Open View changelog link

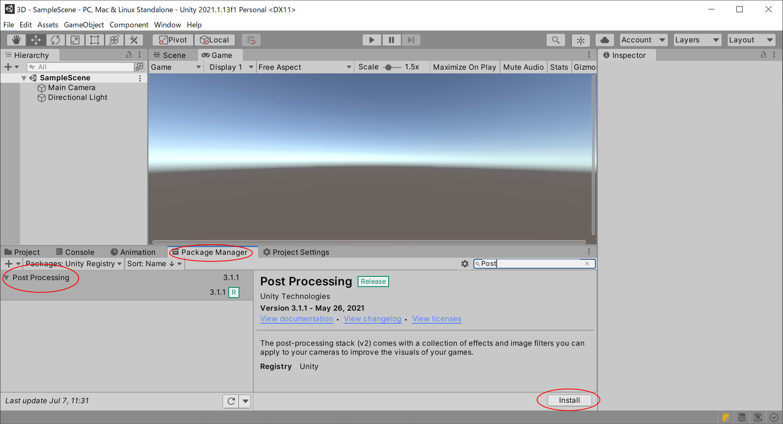coord(372,319)
